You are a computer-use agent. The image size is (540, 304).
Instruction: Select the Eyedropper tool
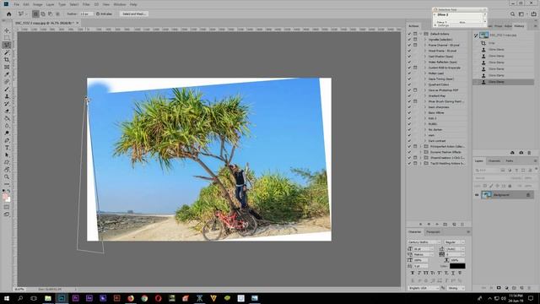[x=7, y=74]
